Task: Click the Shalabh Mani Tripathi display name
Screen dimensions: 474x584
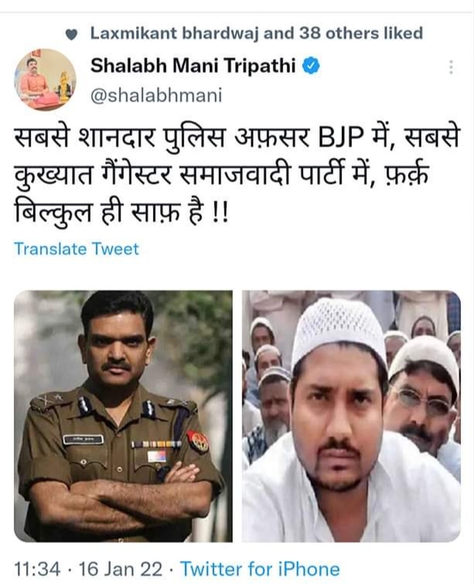Action: [x=193, y=66]
